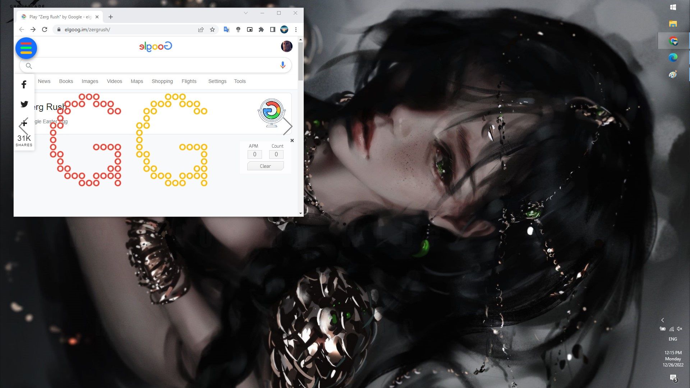Expand the browser settings three-dot menu
690x388 pixels.
(x=296, y=29)
